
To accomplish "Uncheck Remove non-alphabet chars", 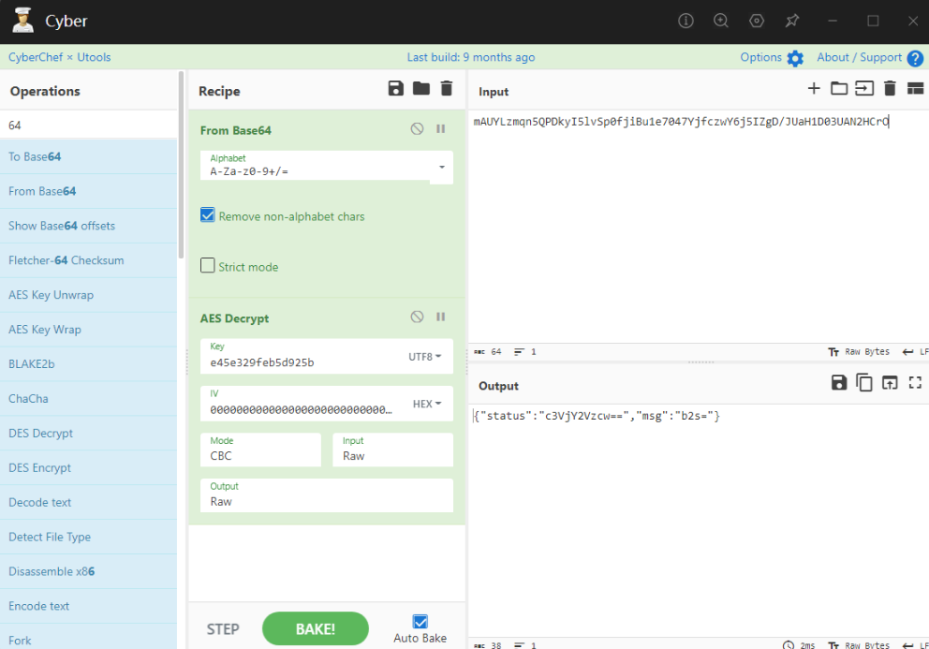I will coord(207,215).
